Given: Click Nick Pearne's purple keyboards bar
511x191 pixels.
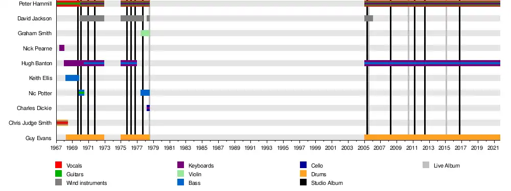Looking at the screenshot, I should click(62, 48).
